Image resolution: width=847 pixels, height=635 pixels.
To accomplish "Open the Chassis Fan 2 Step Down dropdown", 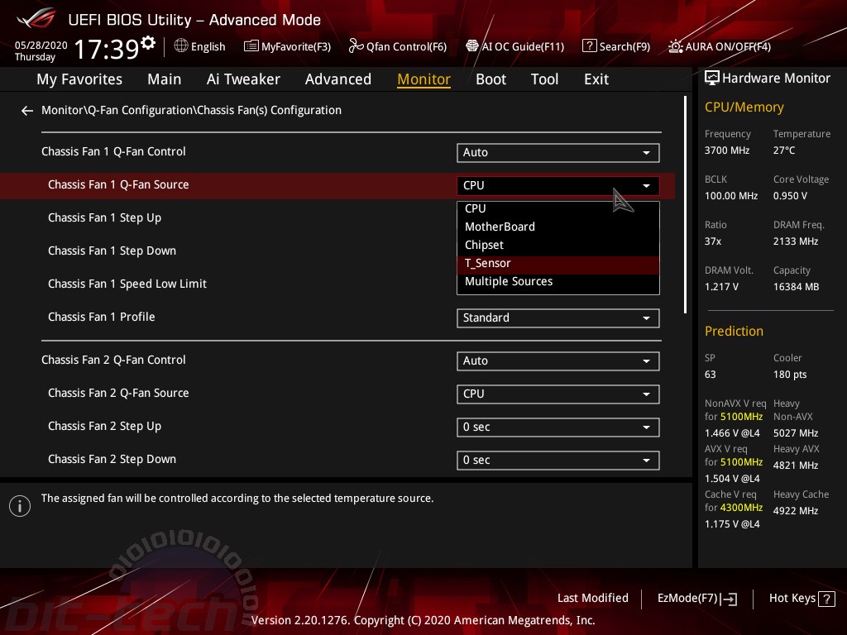I will point(558,460).
